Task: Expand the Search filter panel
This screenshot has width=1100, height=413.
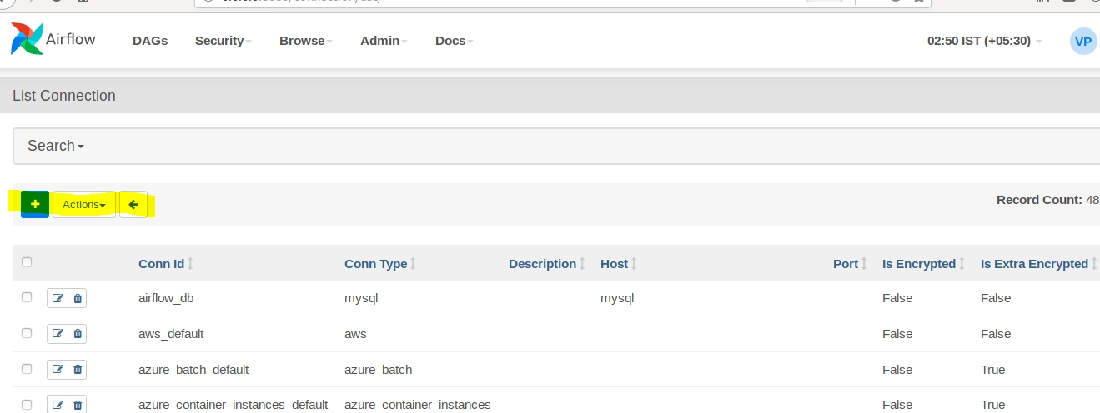Action: (x=56, y=146)
